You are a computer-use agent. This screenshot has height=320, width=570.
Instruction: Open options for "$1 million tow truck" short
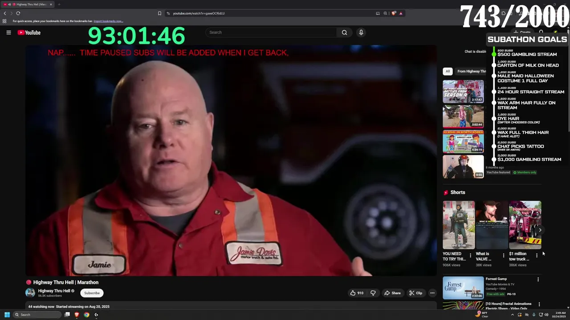pyautogui.click(x=537, y=256)
